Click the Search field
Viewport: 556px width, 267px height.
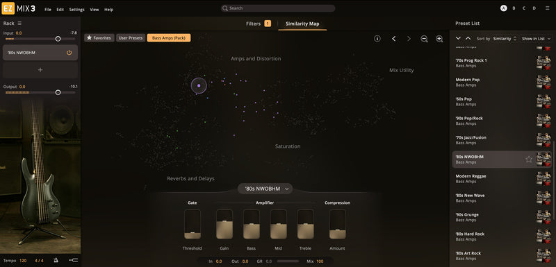(277, 8)
